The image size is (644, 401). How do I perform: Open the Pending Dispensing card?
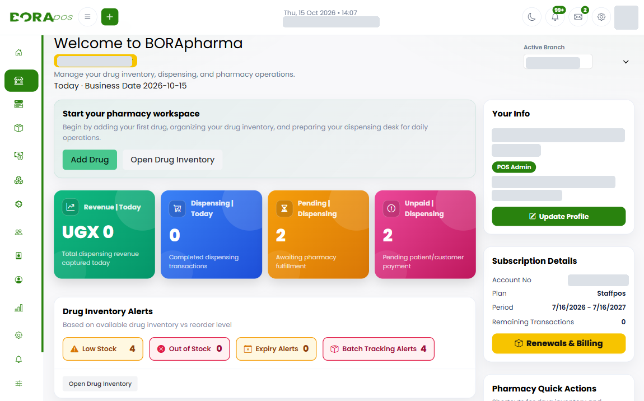pos(318,234)
